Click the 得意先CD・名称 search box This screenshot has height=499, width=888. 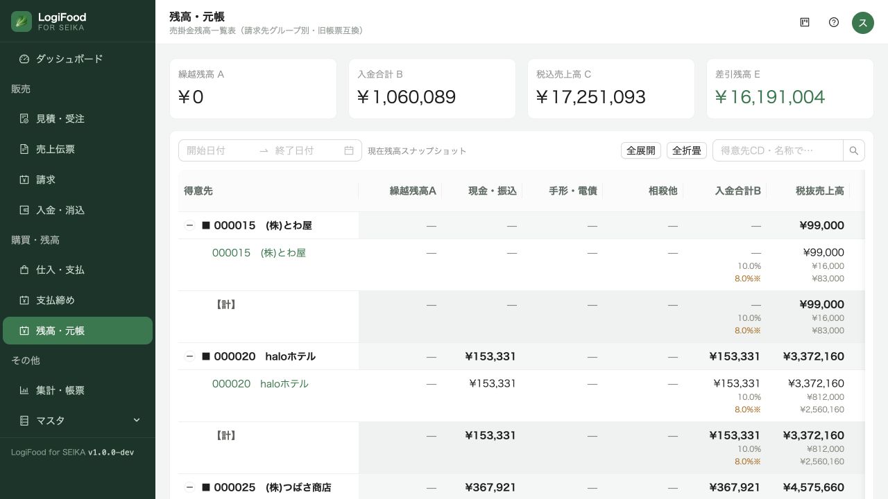778,150
